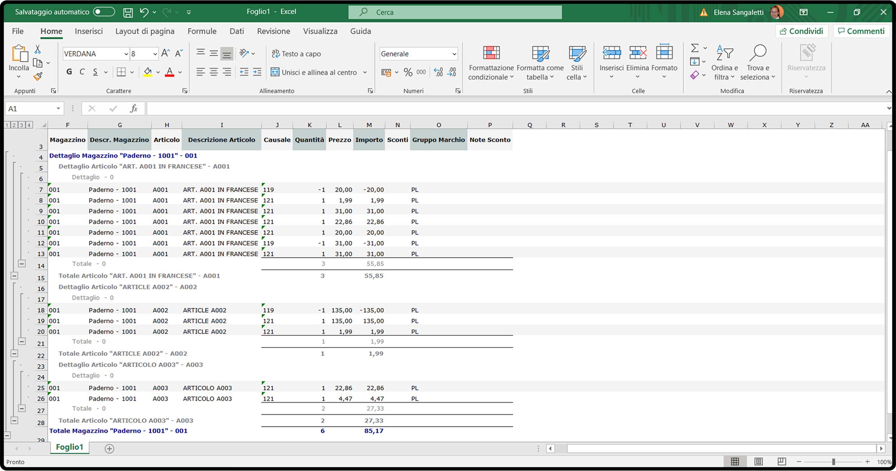Open the Dati ribbon tab

(237, 31)
